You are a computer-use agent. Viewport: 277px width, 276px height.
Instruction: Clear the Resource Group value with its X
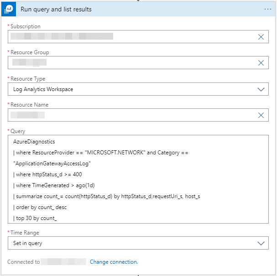click(261, 63)
